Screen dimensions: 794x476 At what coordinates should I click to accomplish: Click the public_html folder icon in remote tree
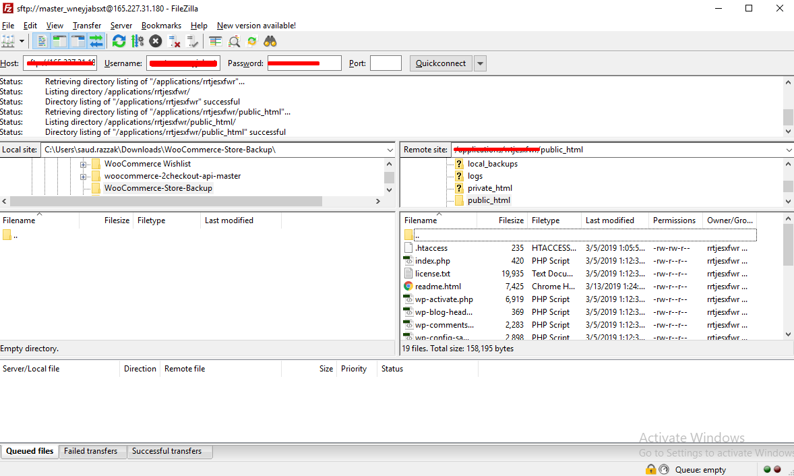tap(459, 200)
